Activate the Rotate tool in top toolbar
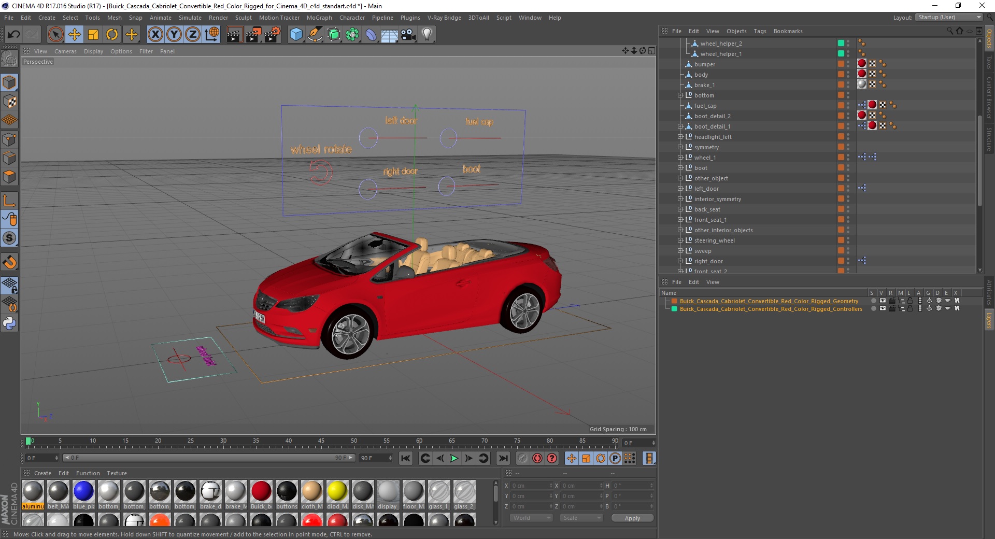Image resolution: width=995 pixels, height=539 pixels. point(112,35)
